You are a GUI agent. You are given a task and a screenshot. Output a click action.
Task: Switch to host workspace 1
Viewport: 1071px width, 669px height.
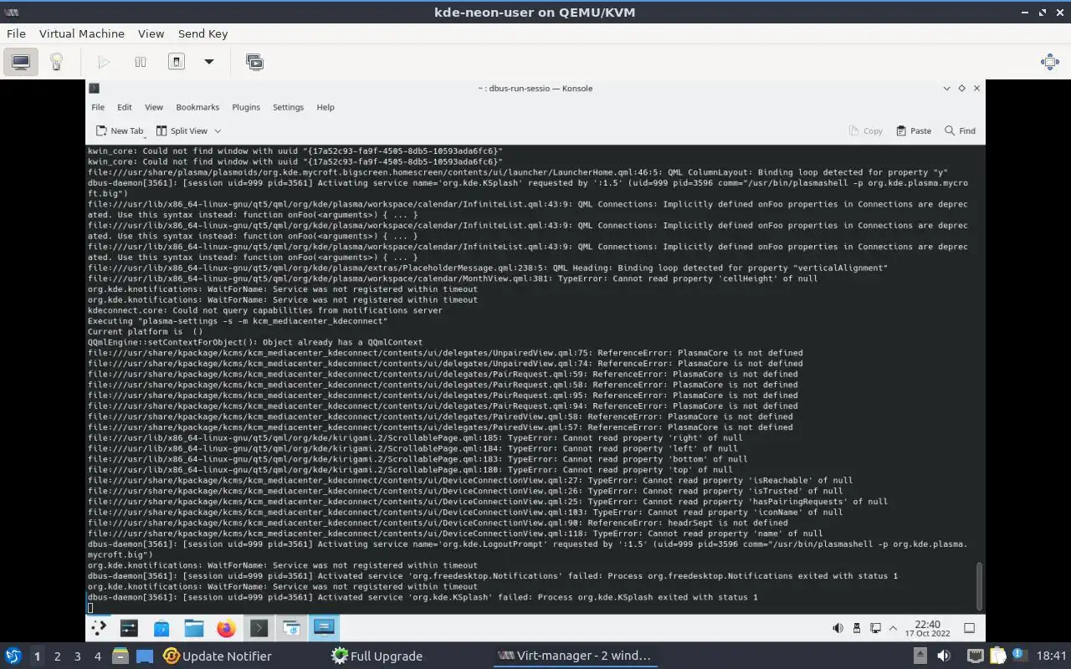[37, 656]
